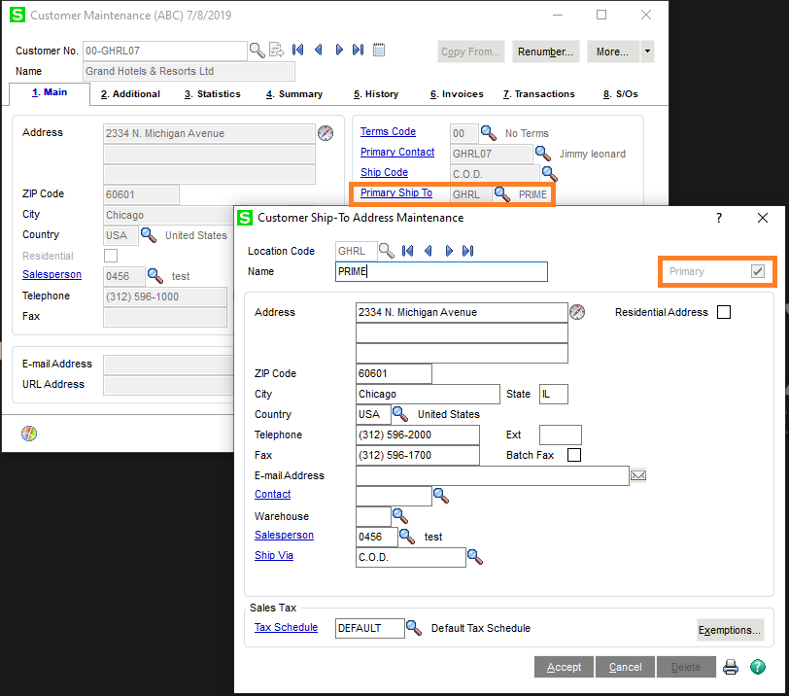This screenshot has height=696, width=789.
Task: Open Primary Ship To lookup
Action: tap(502, 193)
